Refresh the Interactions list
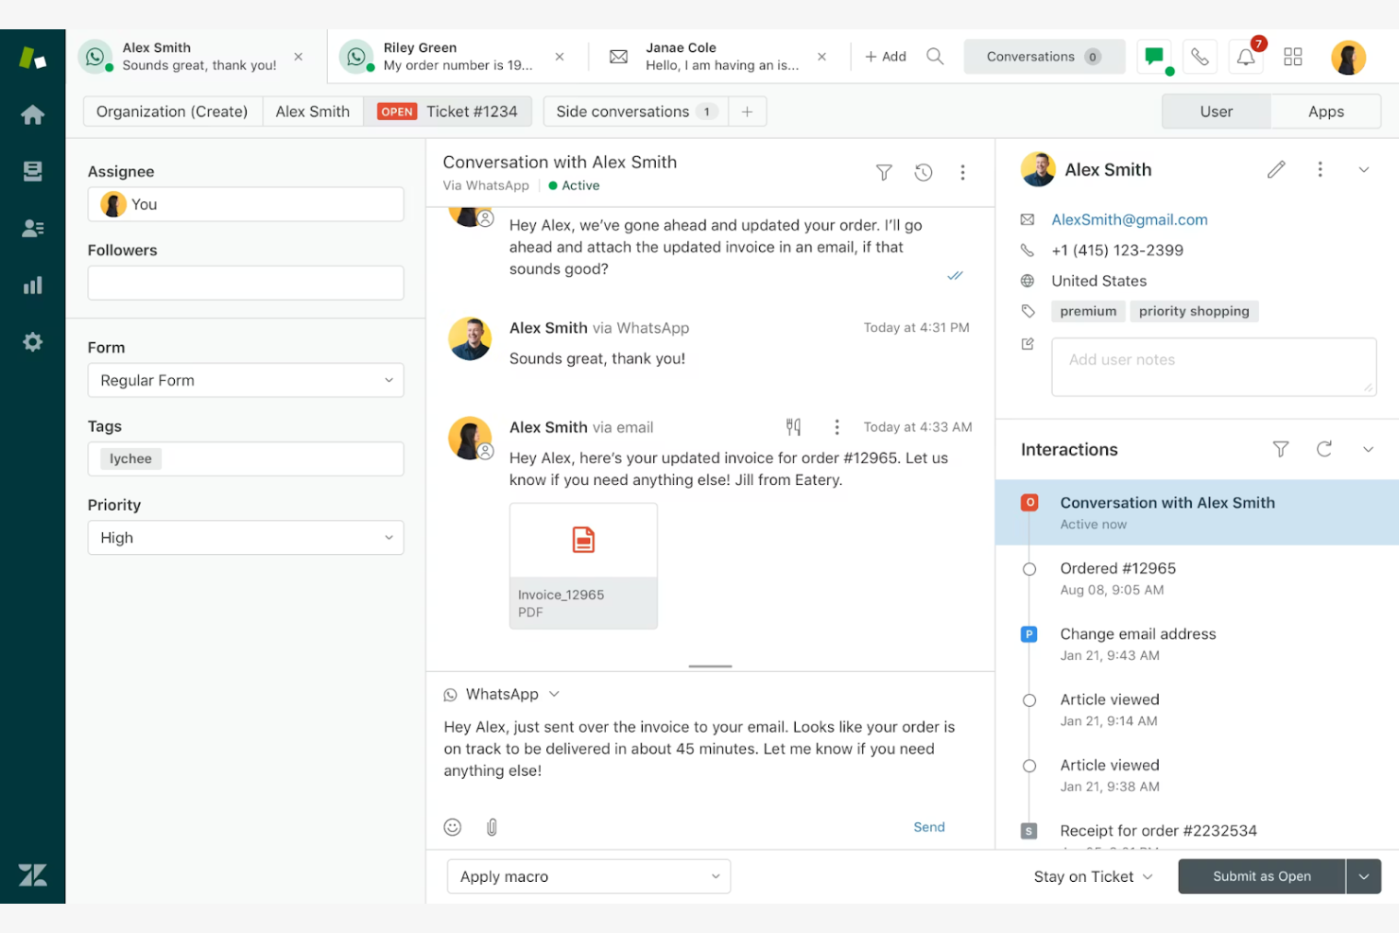 click(x=1324, y=449)
